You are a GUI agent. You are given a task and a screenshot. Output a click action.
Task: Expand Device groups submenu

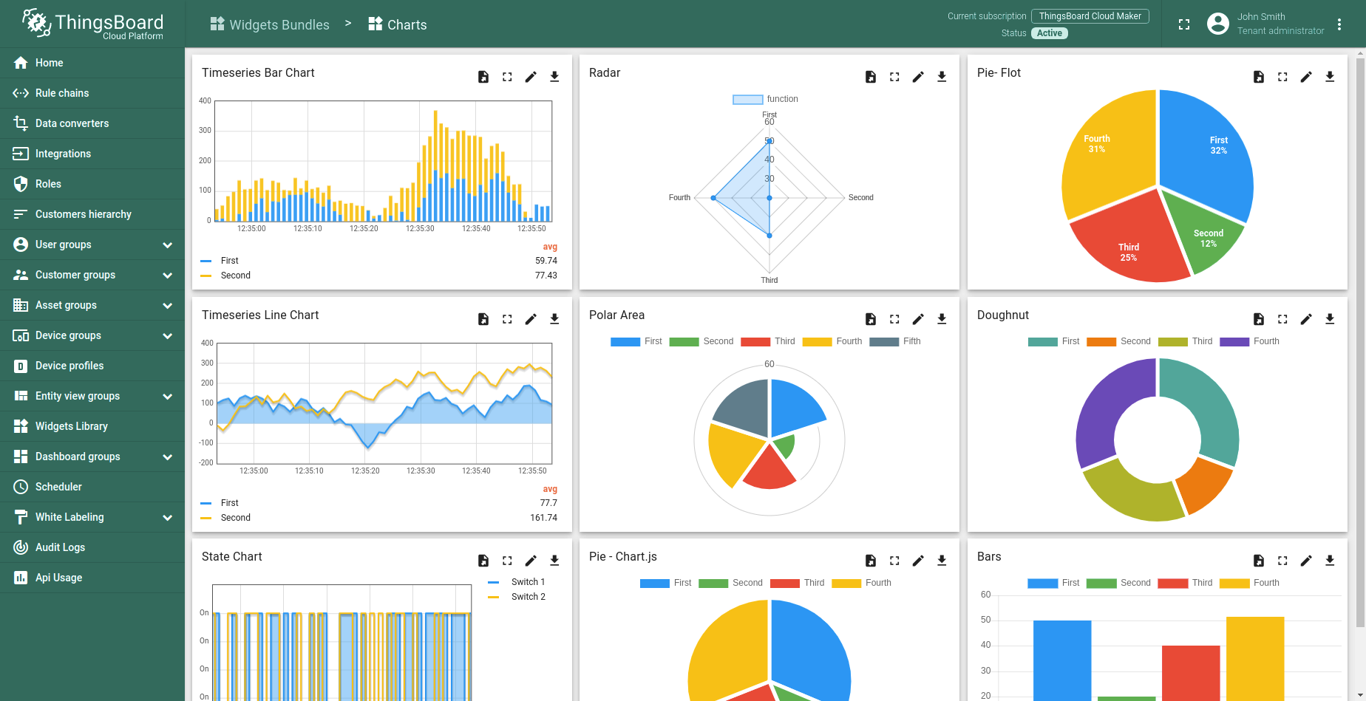pos(168,335)
